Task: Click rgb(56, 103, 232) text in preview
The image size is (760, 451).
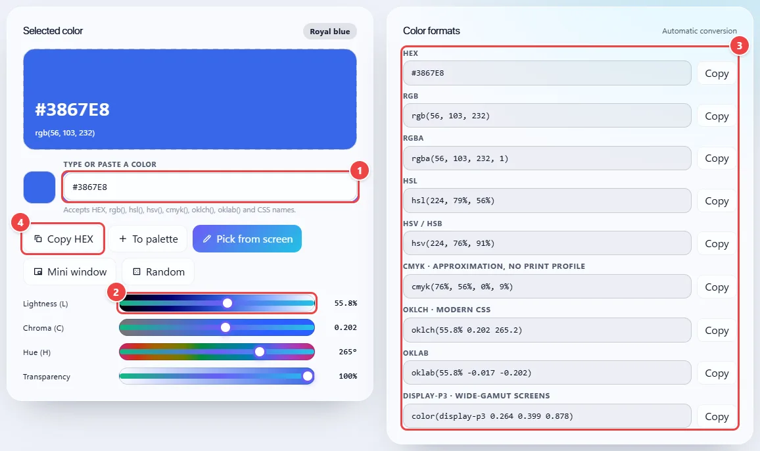Action: [x=65, y=133]
